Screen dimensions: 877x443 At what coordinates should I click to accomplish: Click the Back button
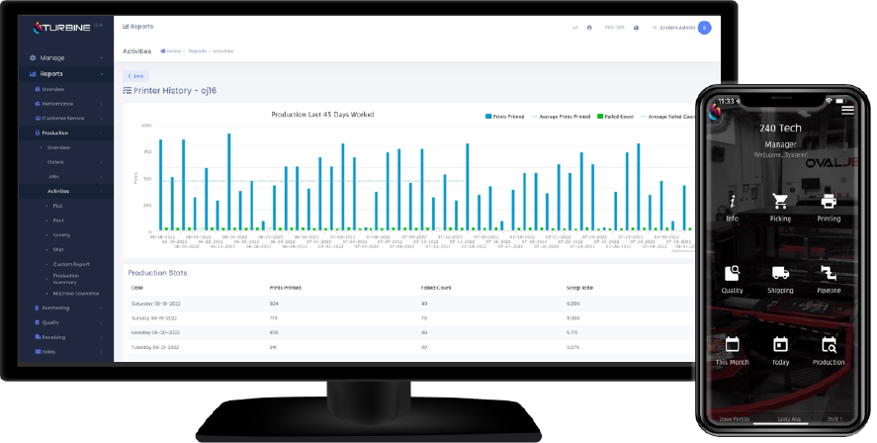click(x=135, y=75)
